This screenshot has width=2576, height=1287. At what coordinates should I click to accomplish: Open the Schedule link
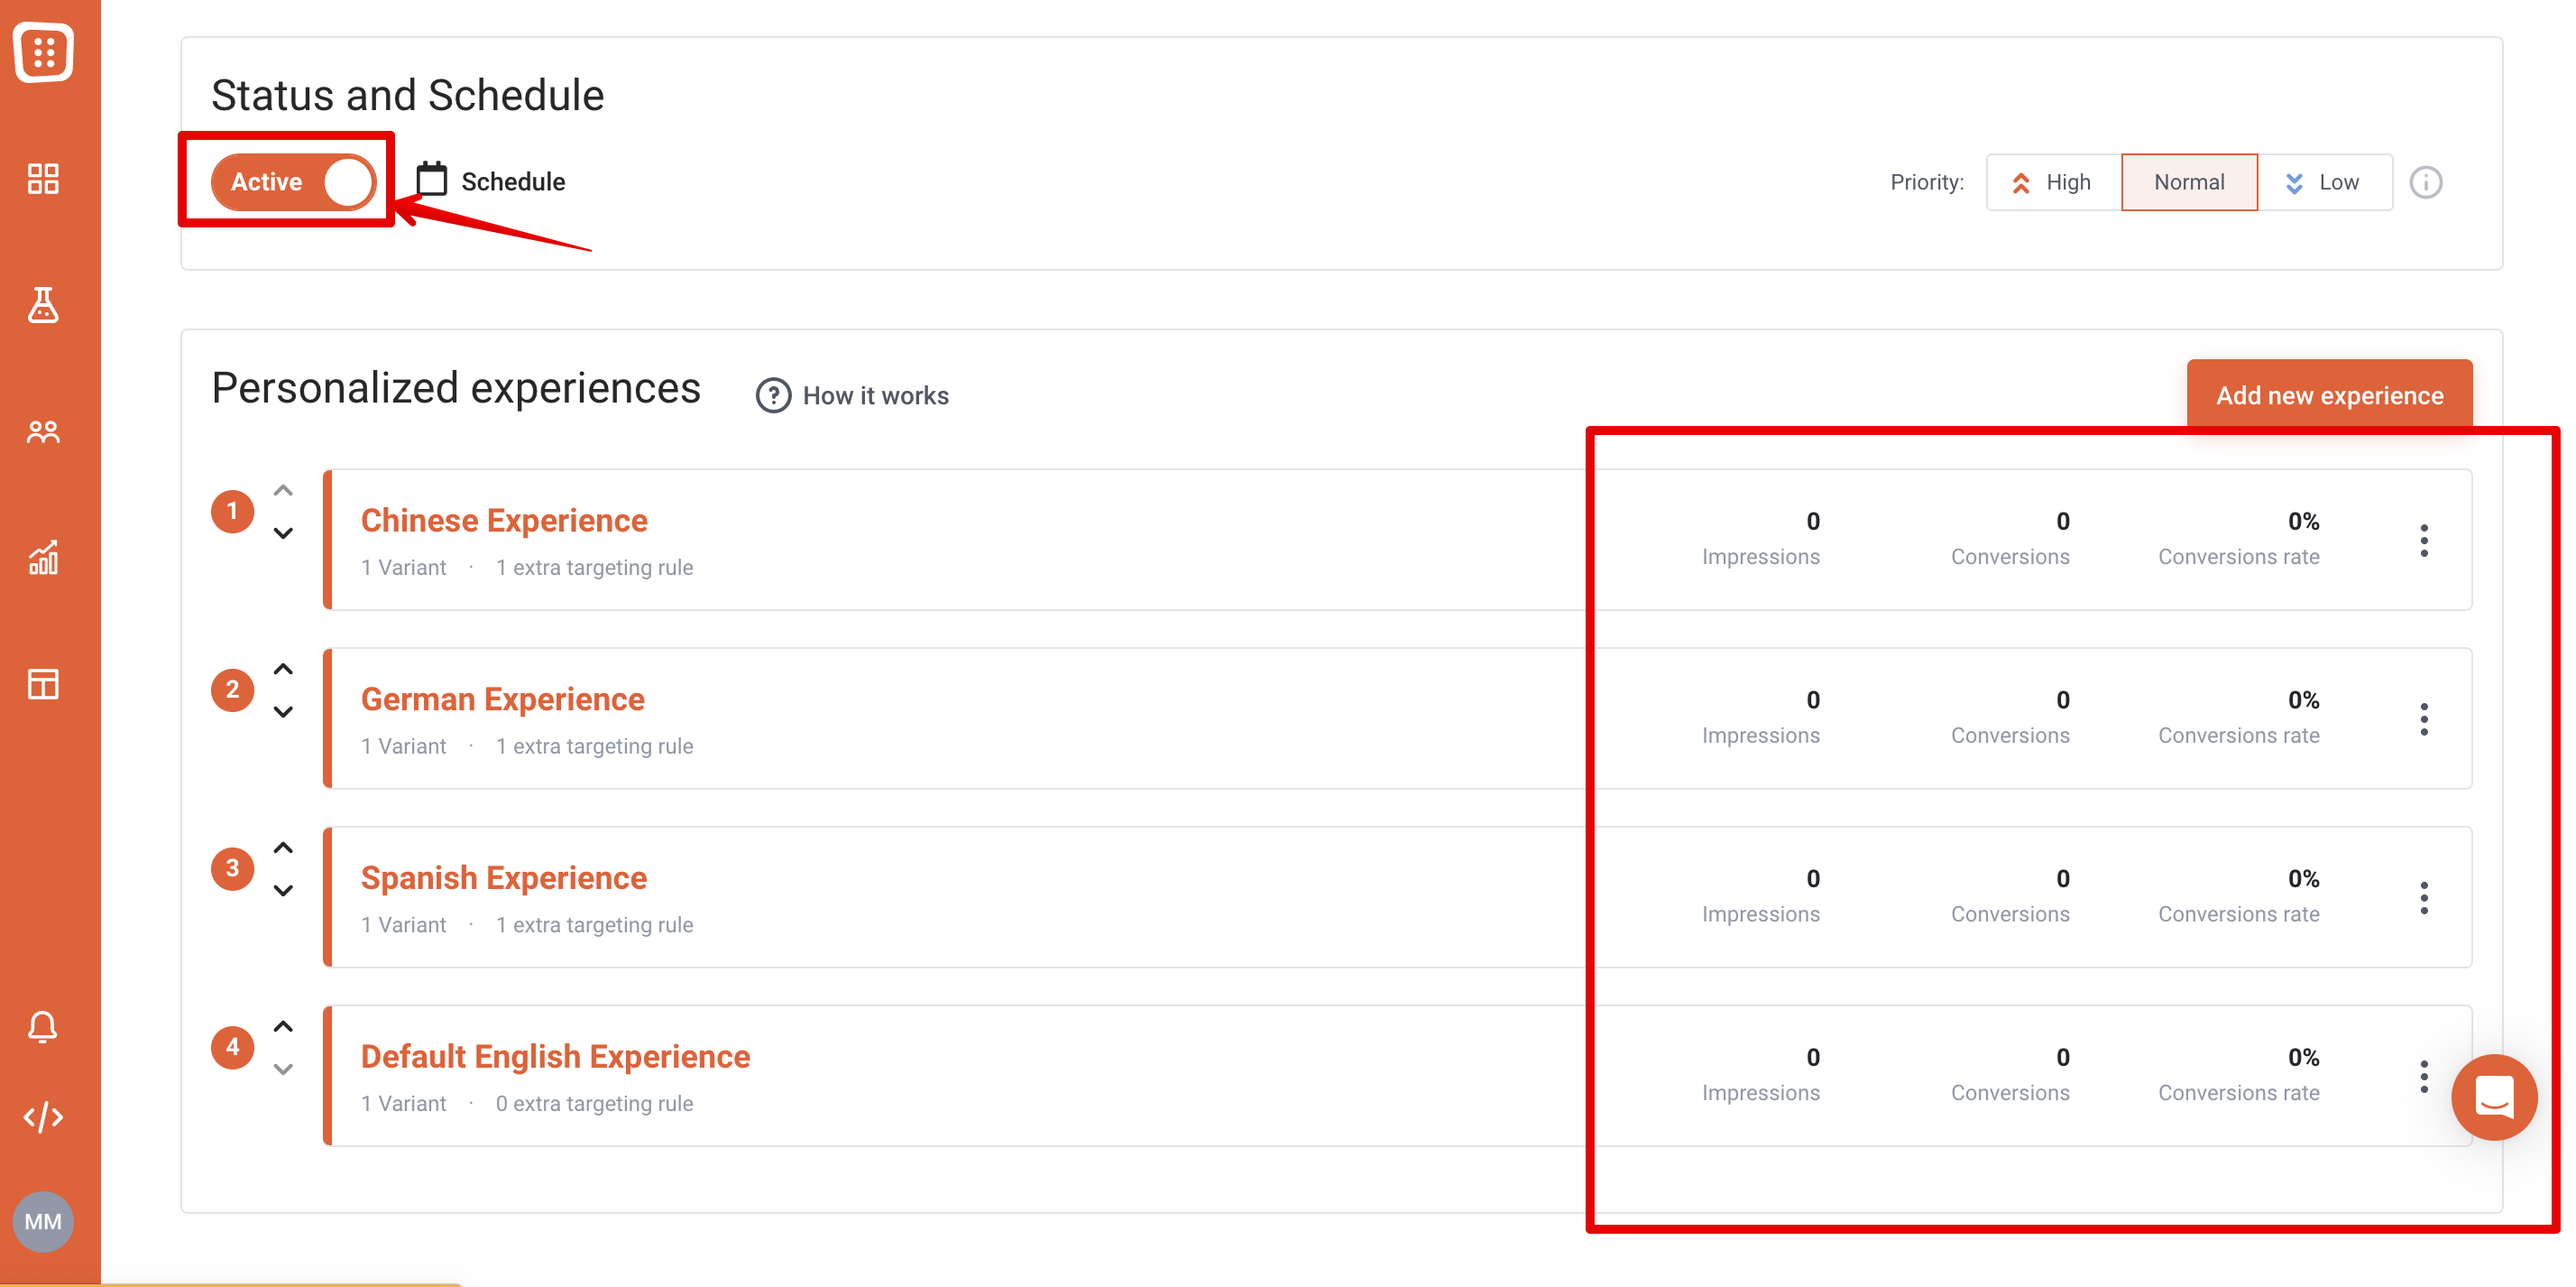[x=513, y=181]
